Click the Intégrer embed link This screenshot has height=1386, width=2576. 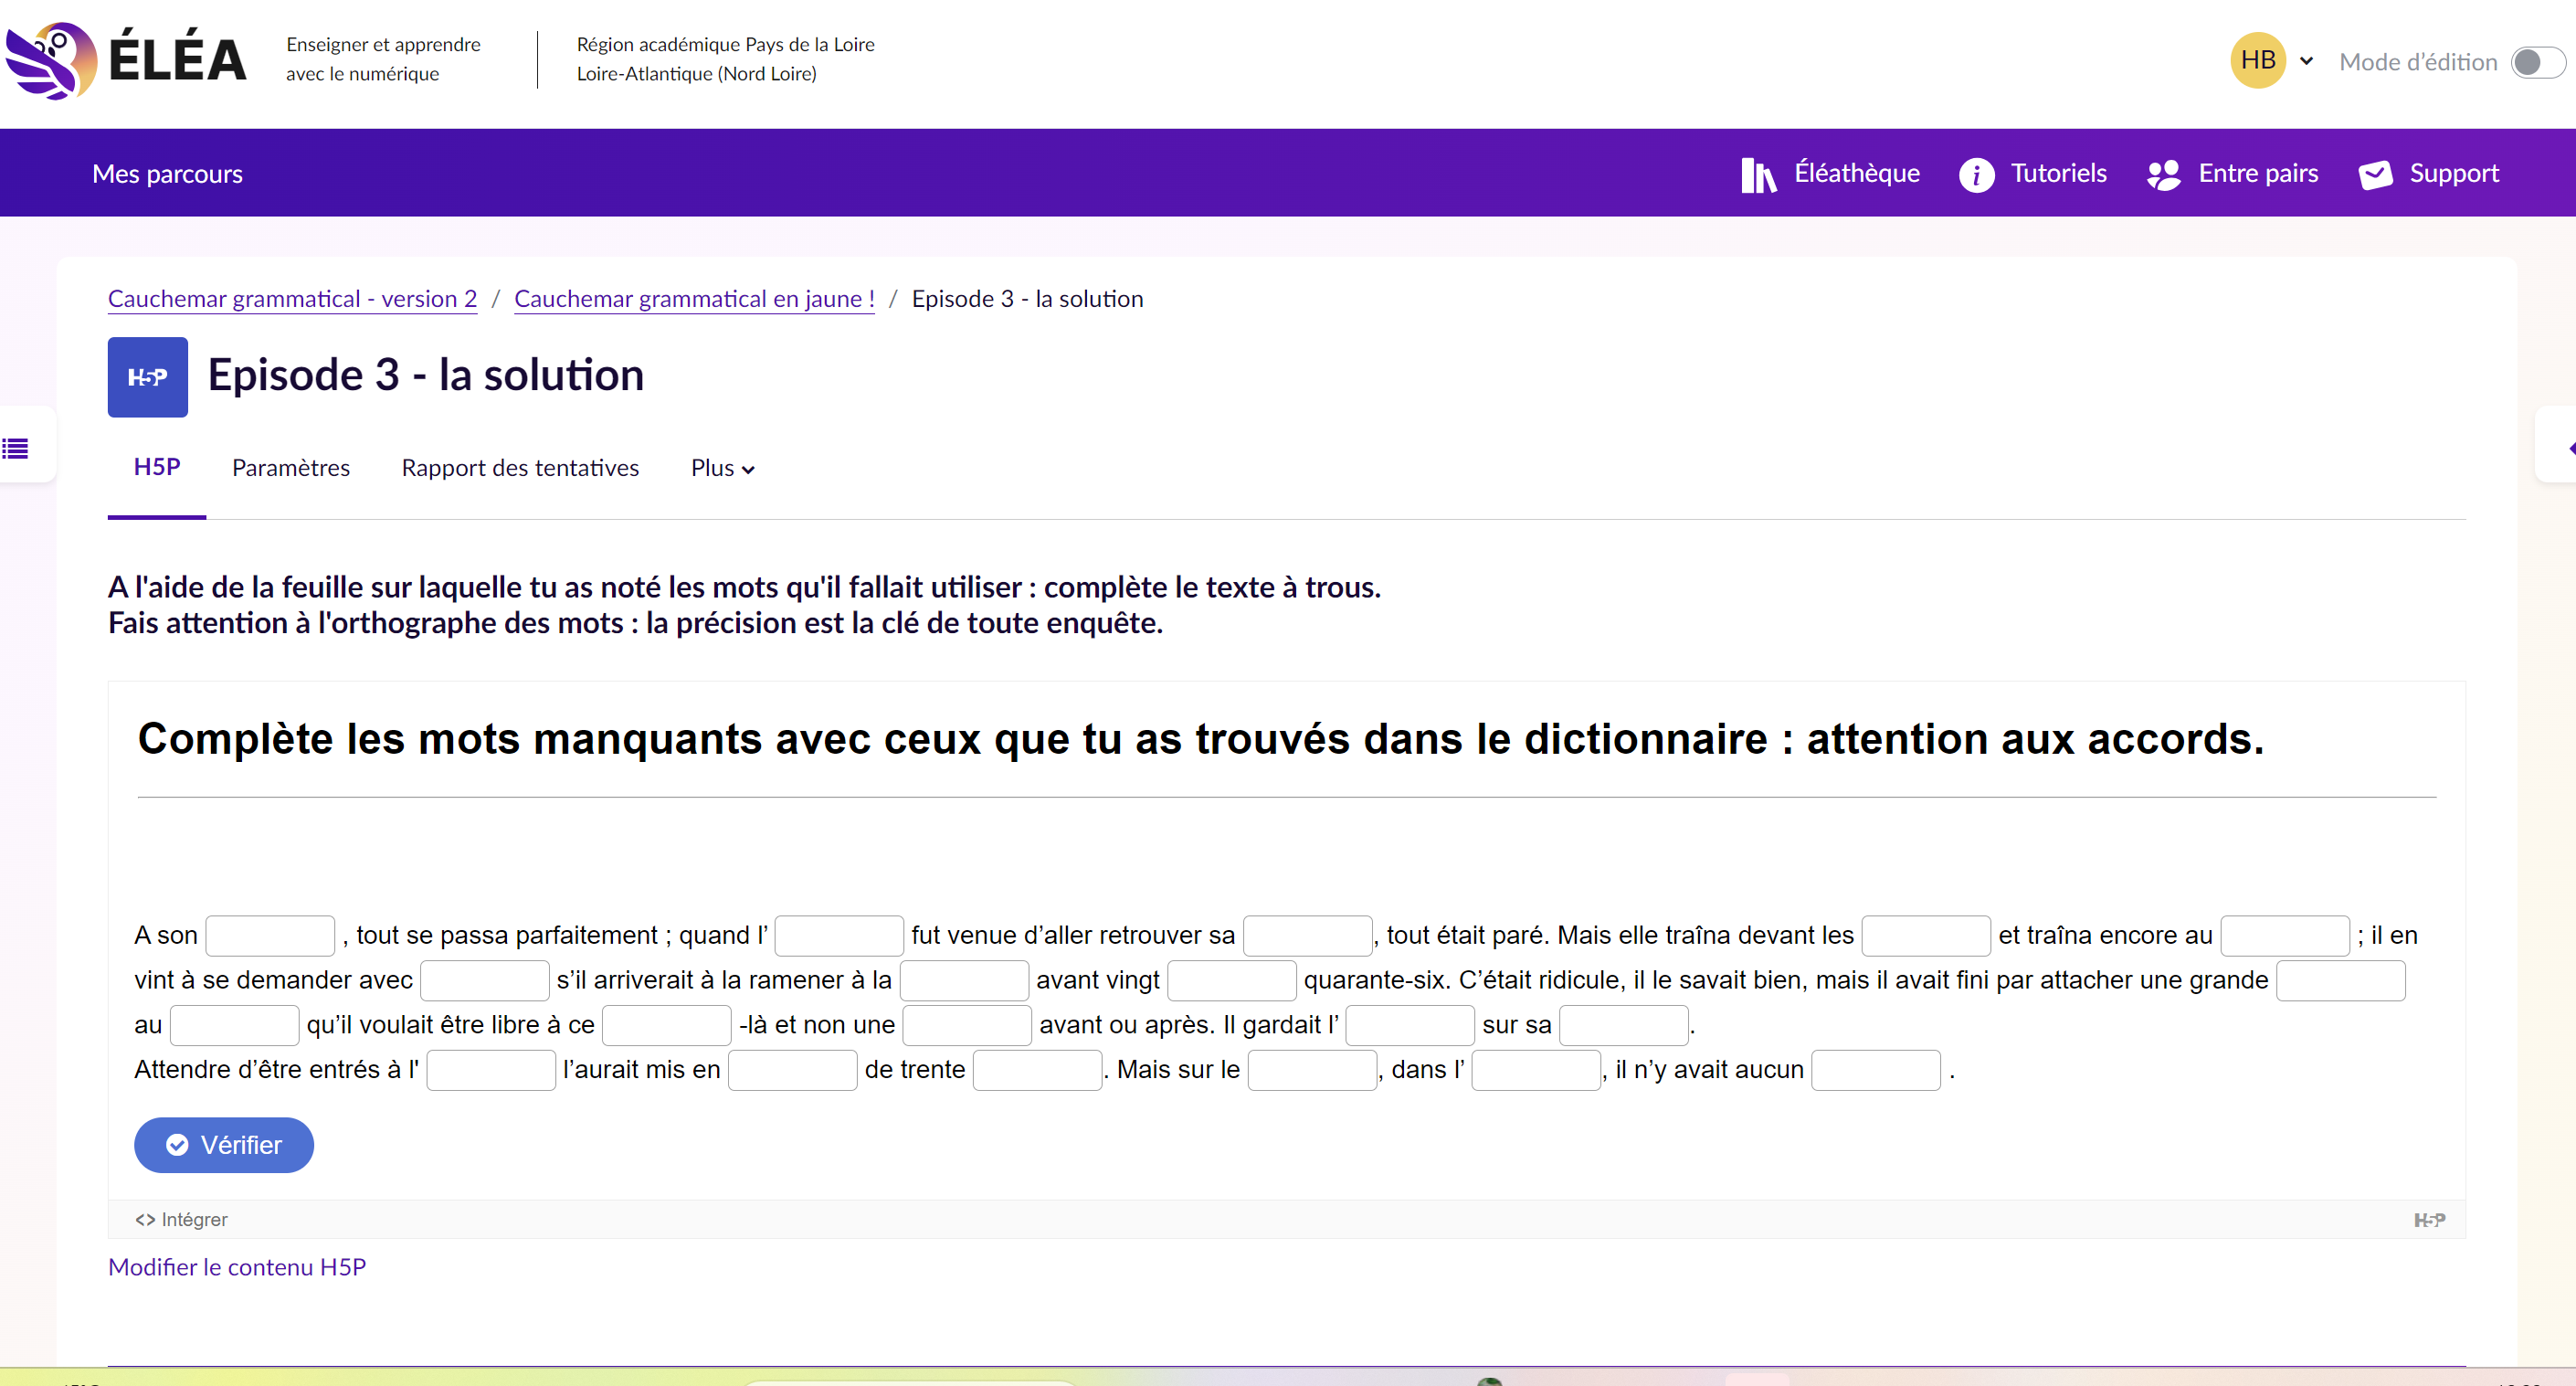click(182, 1219)
